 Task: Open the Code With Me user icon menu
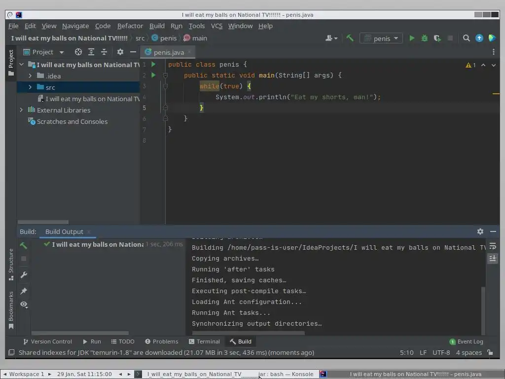331,38
